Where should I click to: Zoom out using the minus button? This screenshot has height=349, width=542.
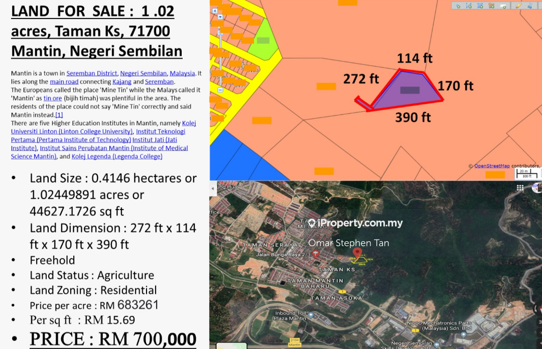220,90
